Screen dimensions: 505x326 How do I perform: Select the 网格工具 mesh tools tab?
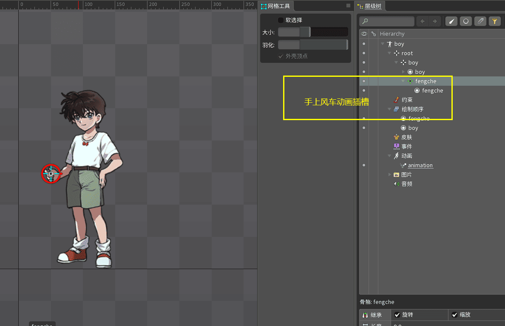275,6
